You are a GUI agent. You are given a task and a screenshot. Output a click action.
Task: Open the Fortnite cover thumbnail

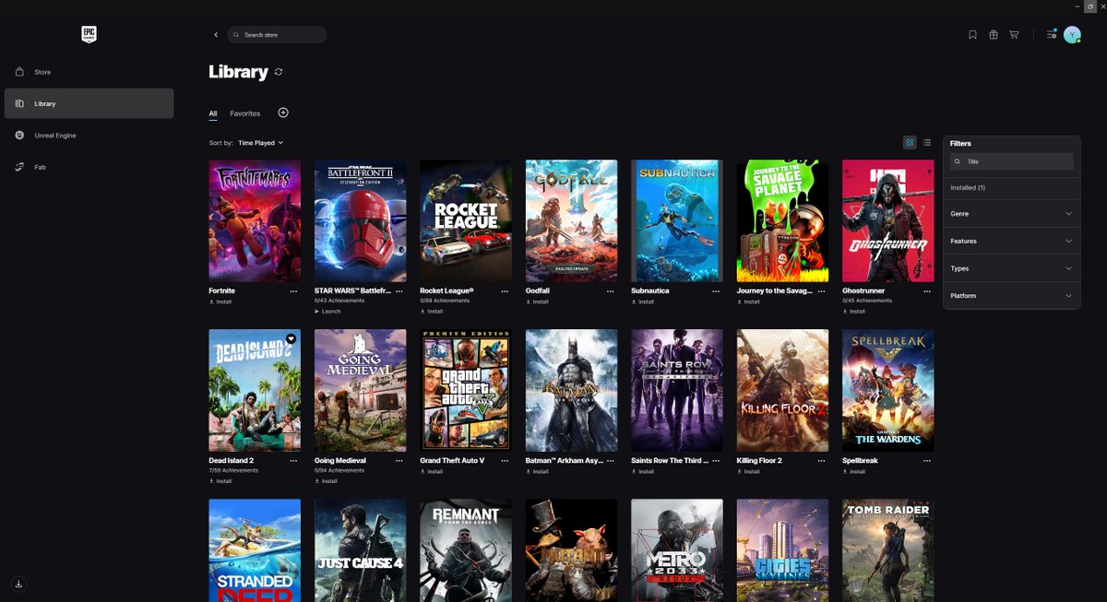(x=255, y=221)
